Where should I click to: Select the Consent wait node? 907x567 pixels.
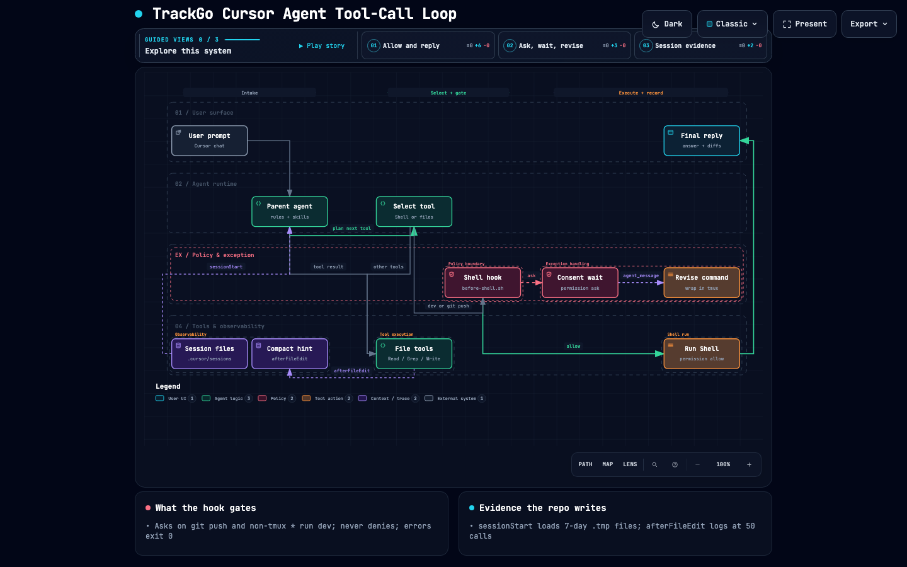(x=580, y=283)
